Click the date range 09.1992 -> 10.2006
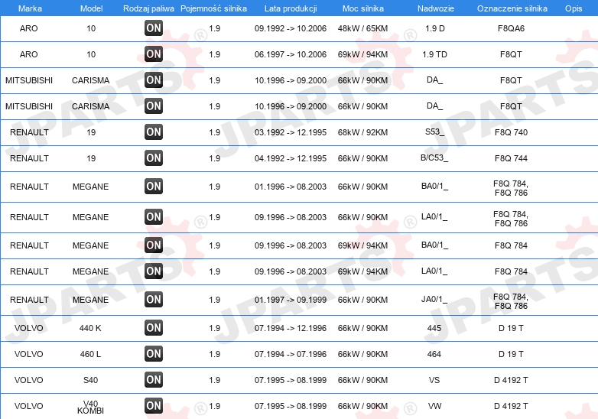 pos(291,28)
